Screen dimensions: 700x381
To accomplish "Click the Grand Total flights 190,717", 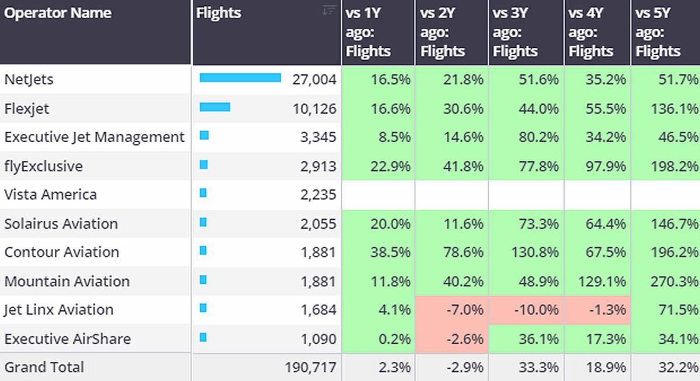I will 311,368.
